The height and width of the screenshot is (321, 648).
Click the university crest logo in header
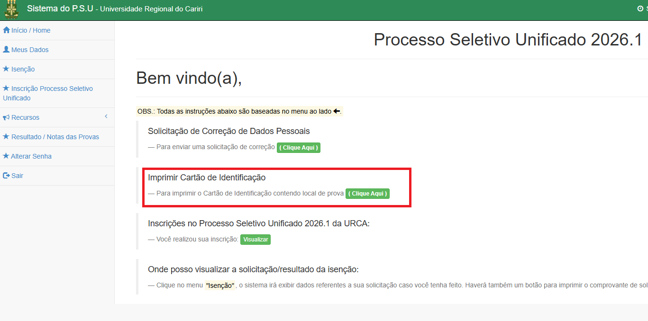pyautogui.click(x=11, y=9)
